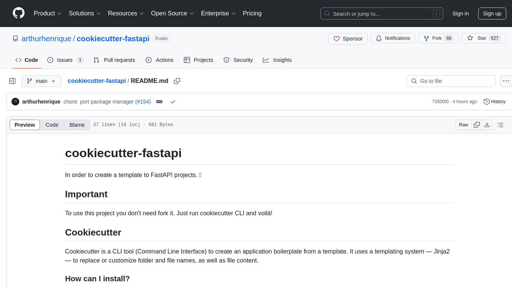The height and width of the screenshot is (288, 512).
Task: Click the 'cookiecutter-fastapi' README heading
Action: pos(123,153)
